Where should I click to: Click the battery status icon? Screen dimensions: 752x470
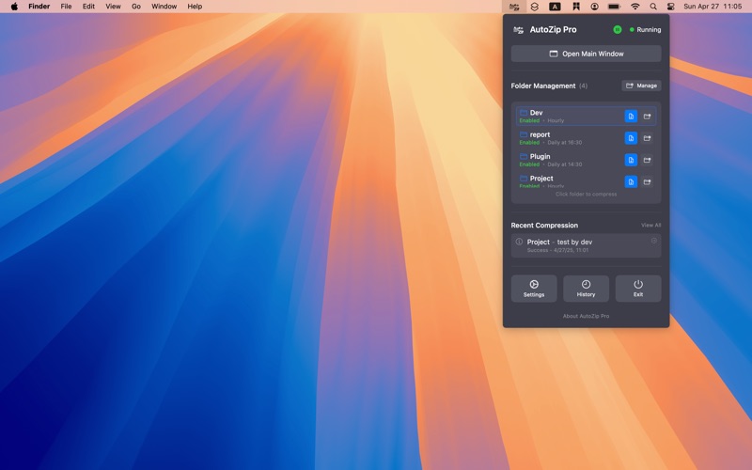[614, 7]
